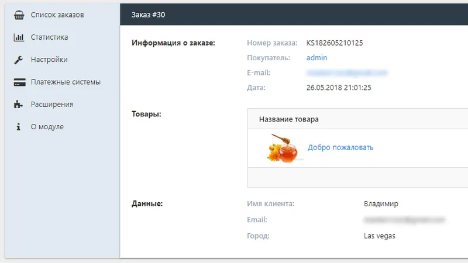Open the Список заказов menu item

57,15
